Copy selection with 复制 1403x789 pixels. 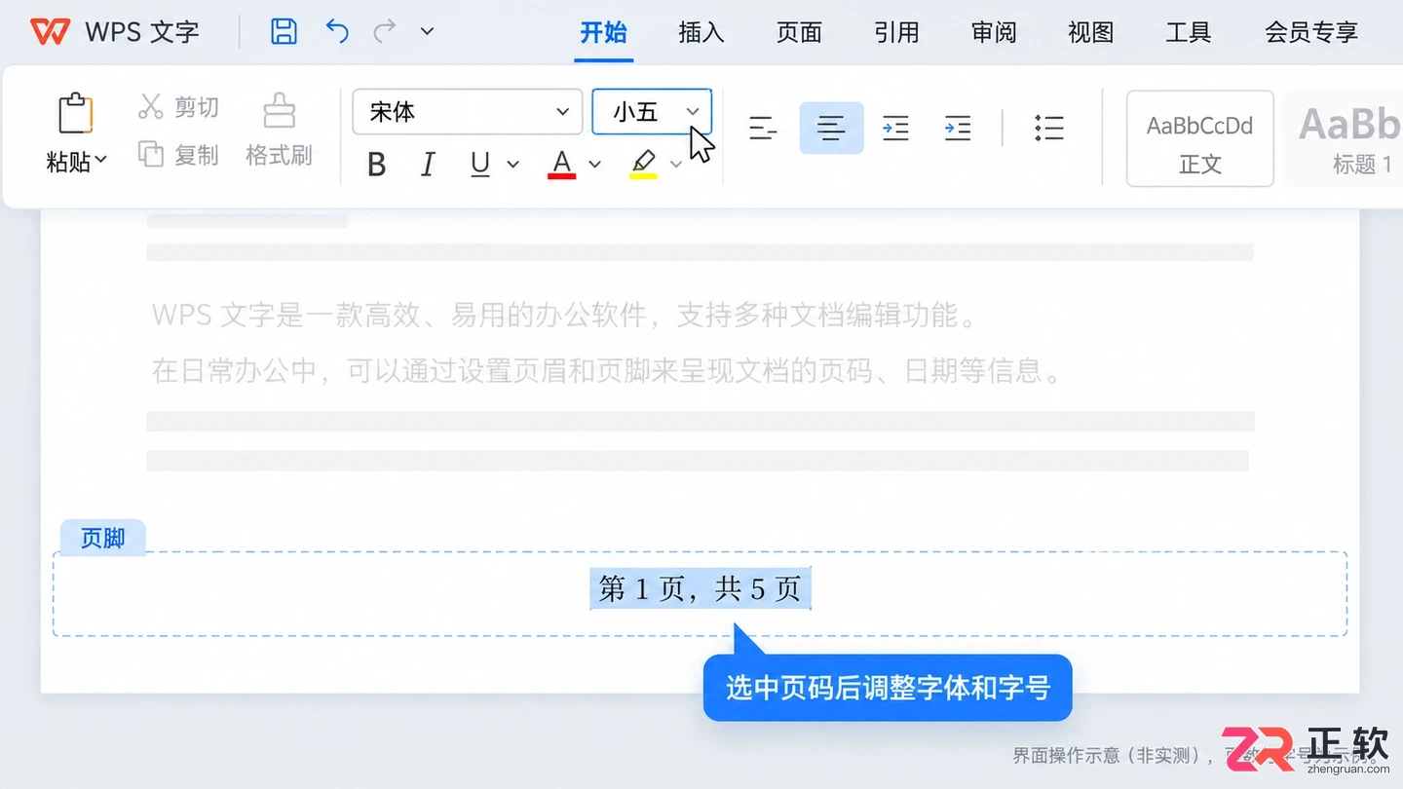click(178, 155)
